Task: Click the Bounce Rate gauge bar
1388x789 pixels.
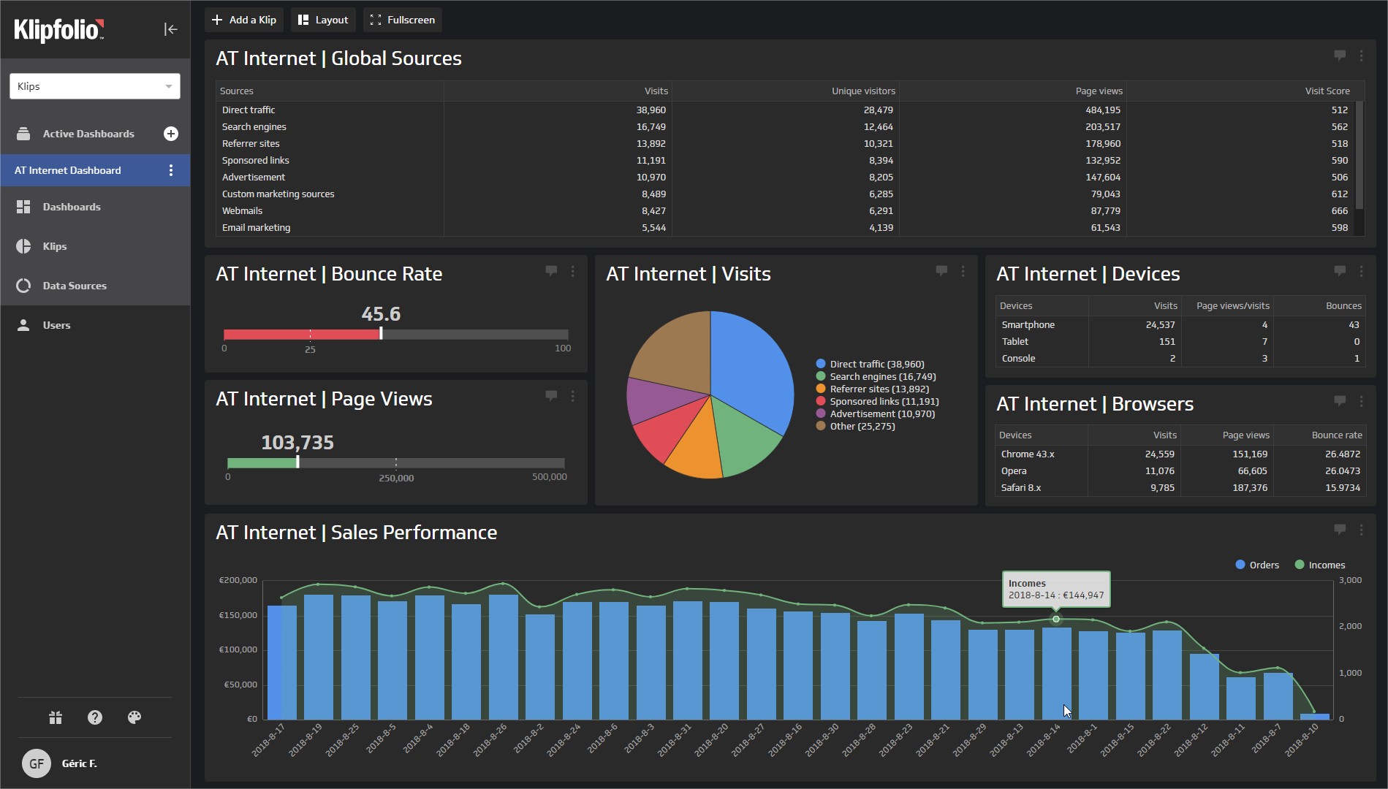Action: [395, 335]
